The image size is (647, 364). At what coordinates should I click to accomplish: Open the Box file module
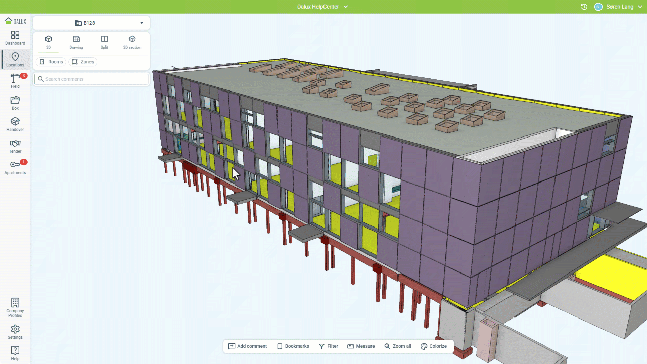point(15,103)
